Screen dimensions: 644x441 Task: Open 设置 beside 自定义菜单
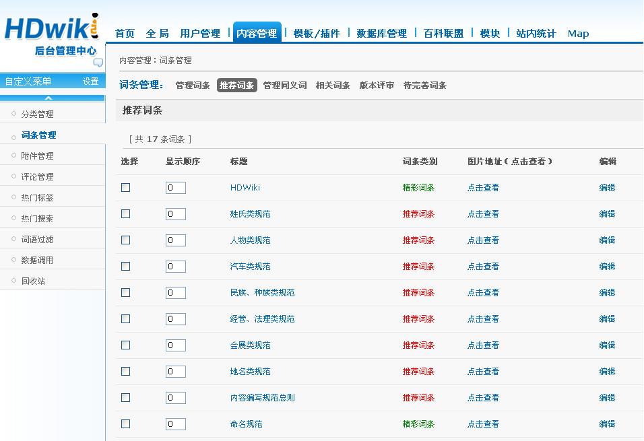(x=90, y=81)
